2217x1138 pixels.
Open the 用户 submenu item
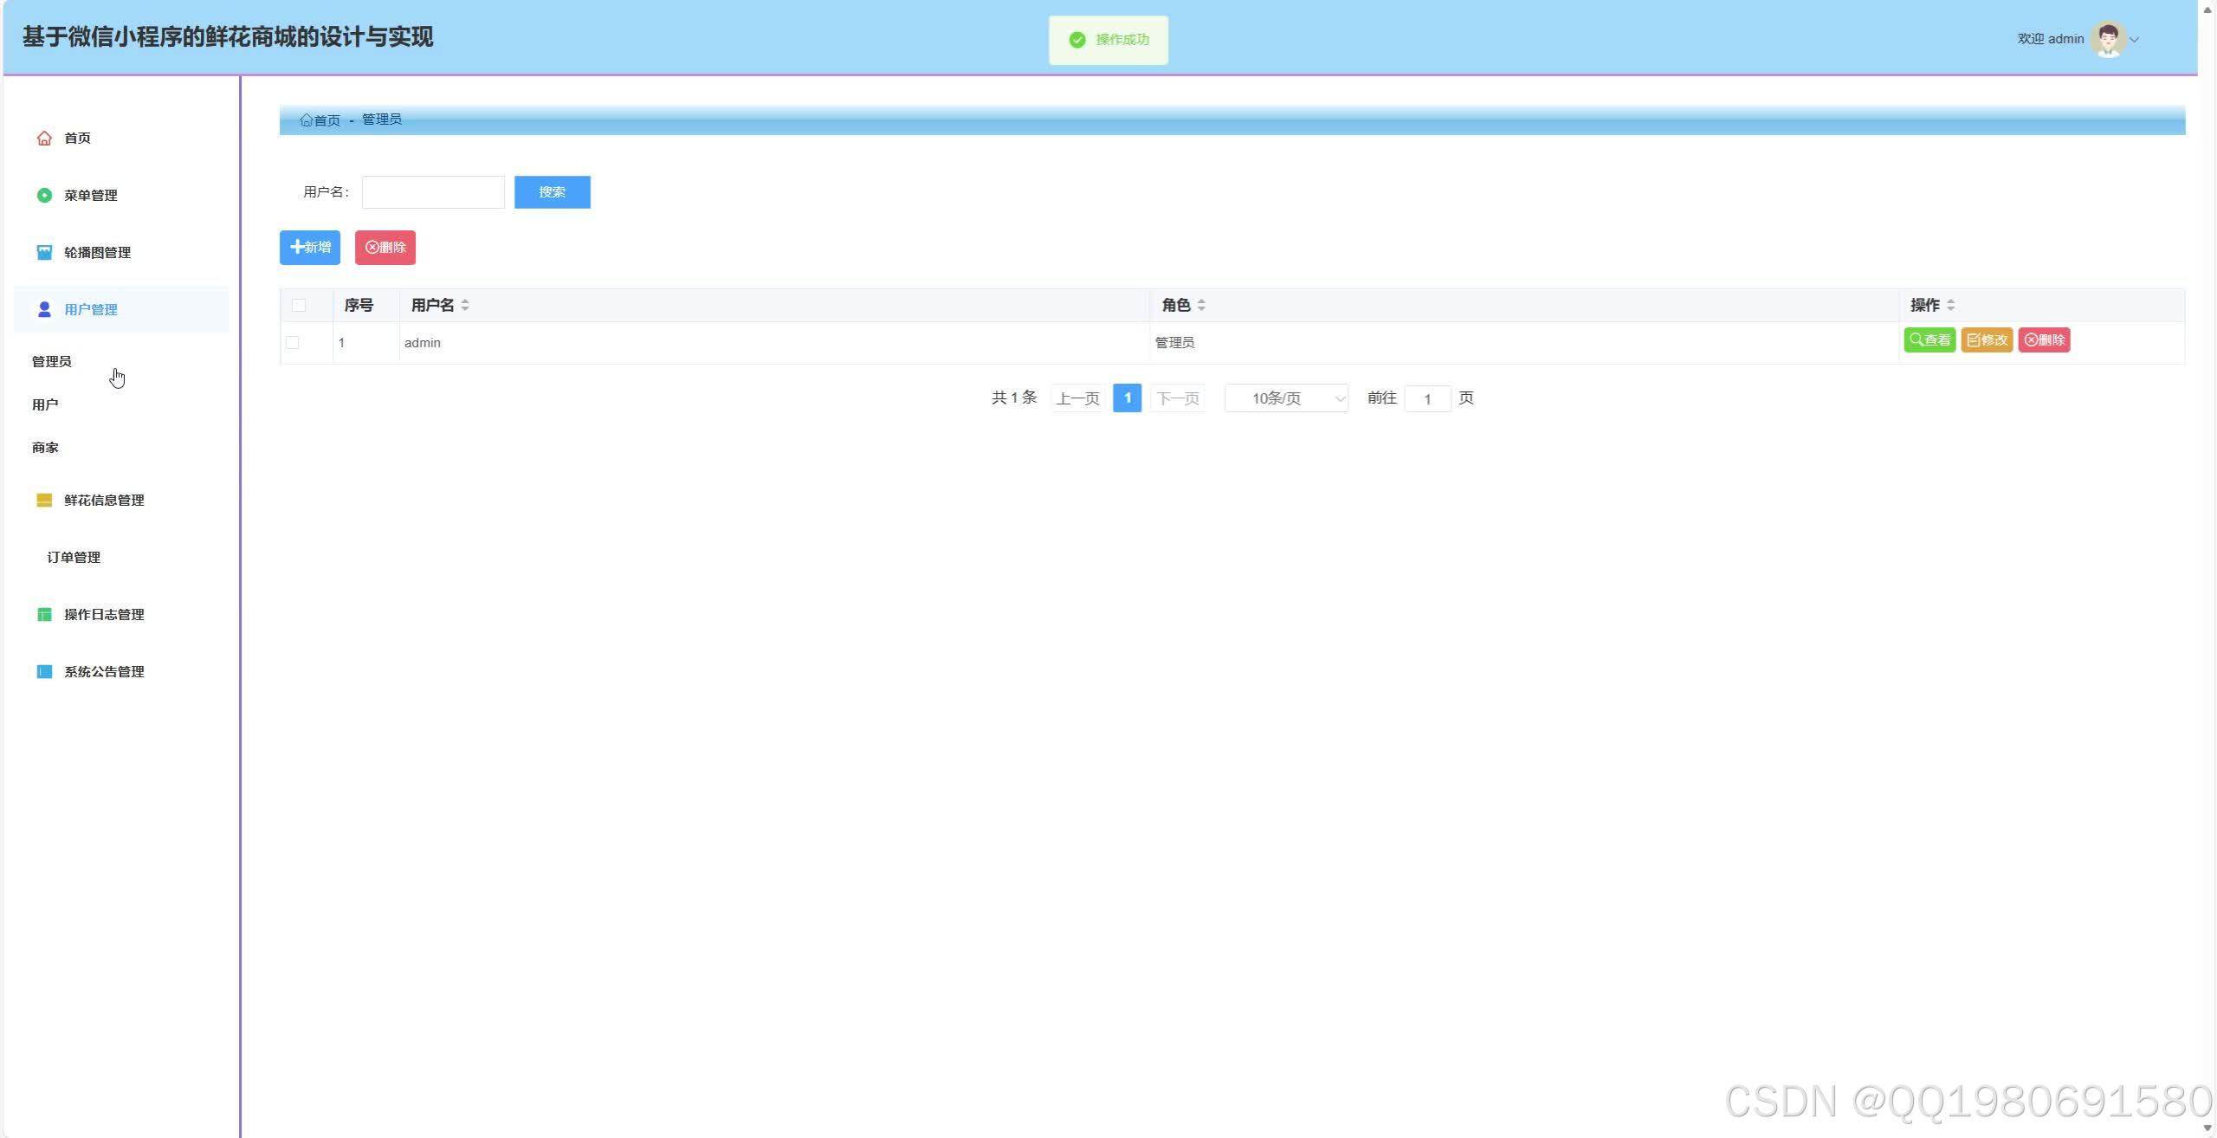[45, 404]
